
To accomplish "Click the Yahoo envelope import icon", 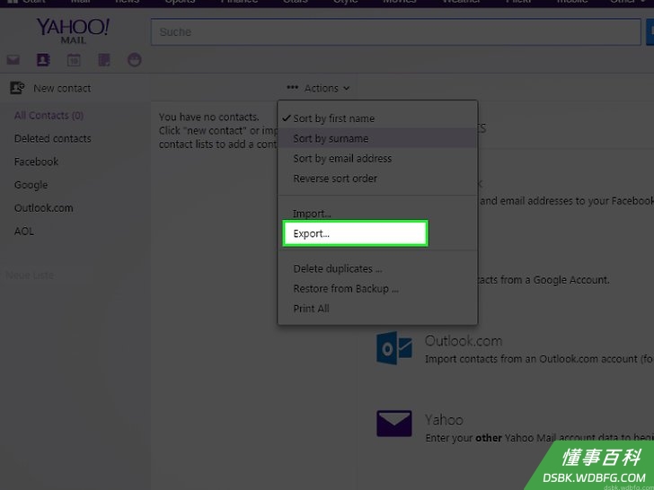I will click(394, 424).
